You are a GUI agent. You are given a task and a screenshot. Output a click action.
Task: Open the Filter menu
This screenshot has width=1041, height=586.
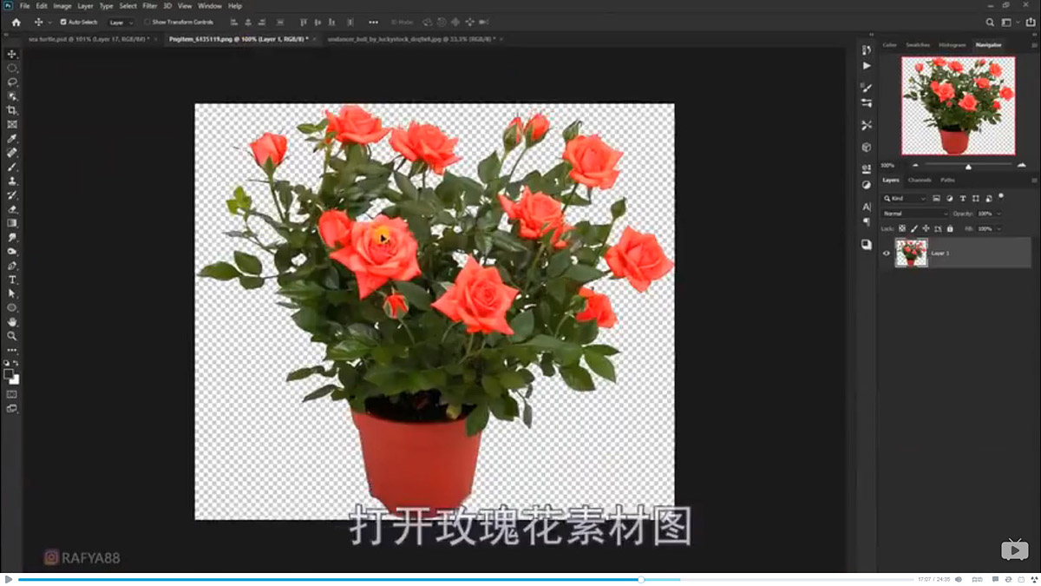[x=149, y=5]
